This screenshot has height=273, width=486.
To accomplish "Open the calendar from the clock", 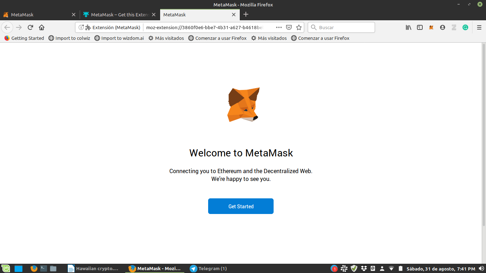I will [441, 268].
